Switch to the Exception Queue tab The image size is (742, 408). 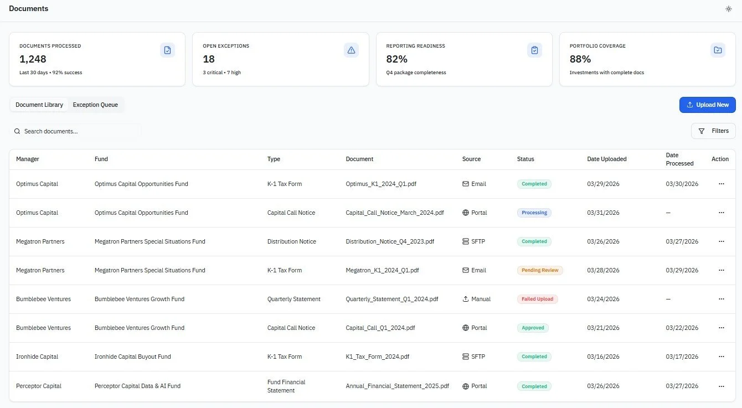click(95, 105)
